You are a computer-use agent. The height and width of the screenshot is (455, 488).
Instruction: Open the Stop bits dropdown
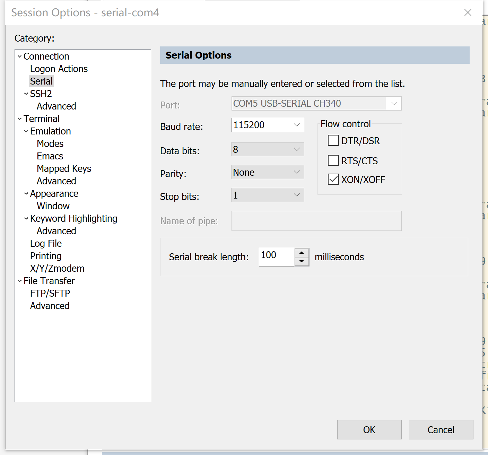pos(297,195)
